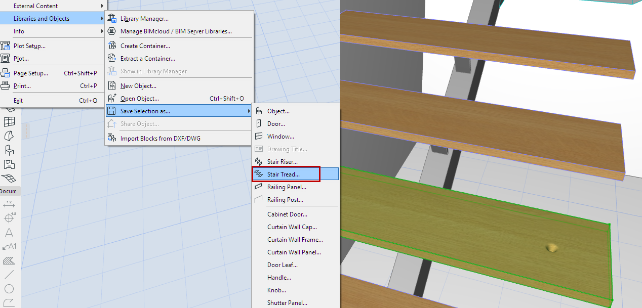The width and height of the screenshot is (642, 308).
Task: Save selection as Curtain Wall Frame
Action: point(295,240)
